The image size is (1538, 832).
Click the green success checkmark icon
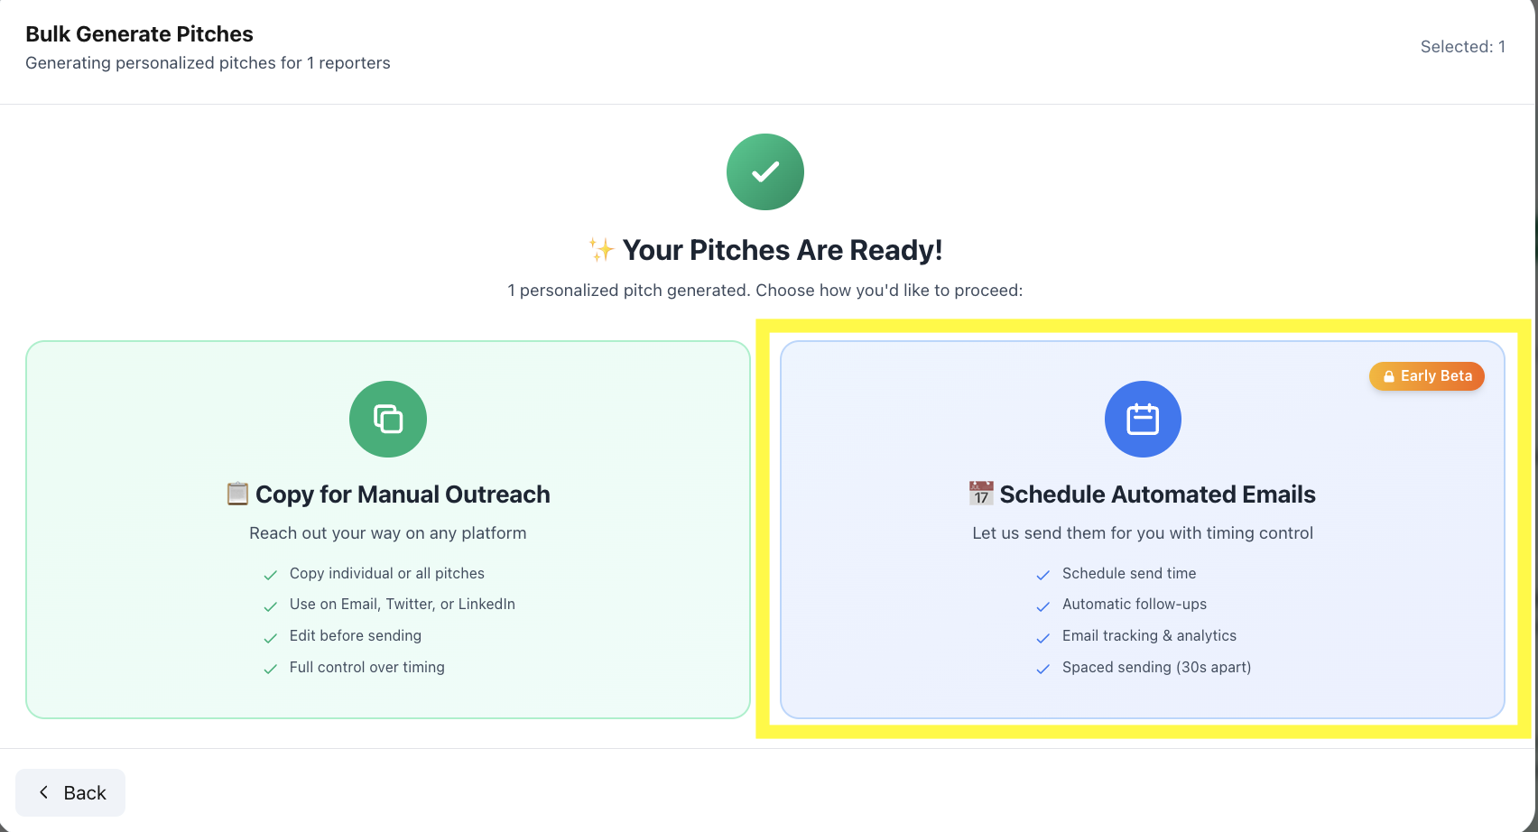[764, 171]
